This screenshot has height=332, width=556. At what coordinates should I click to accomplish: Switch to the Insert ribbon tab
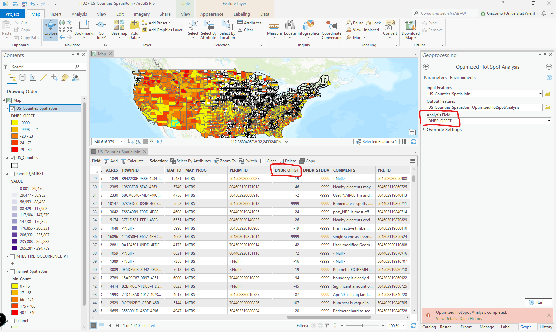56,14
